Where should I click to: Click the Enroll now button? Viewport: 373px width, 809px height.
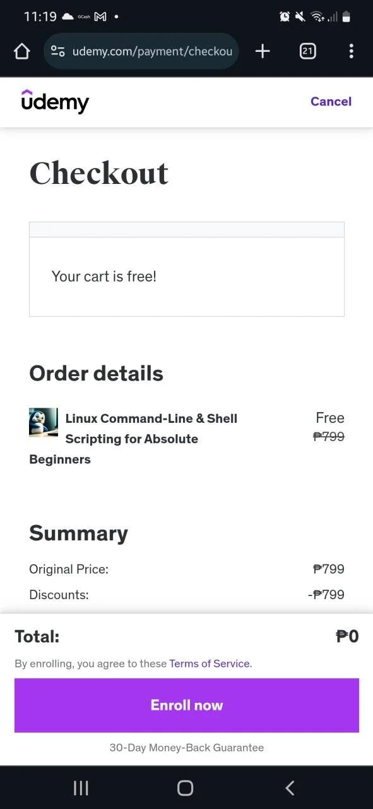[187, 705]
